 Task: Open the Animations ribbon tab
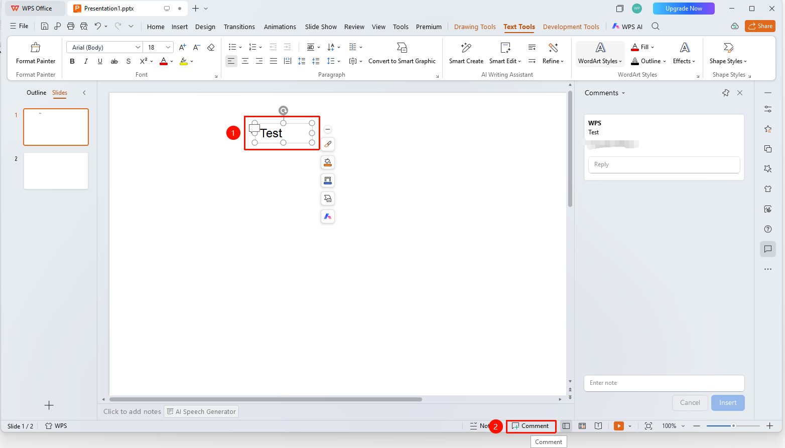click(280, 27)
